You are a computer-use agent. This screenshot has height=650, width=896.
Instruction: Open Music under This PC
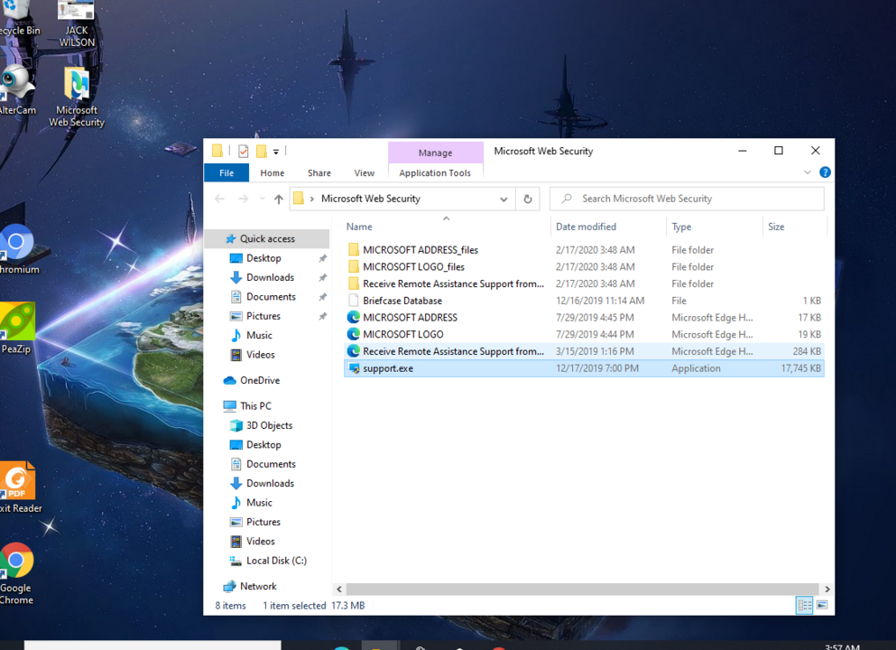[x=259, y=503]
